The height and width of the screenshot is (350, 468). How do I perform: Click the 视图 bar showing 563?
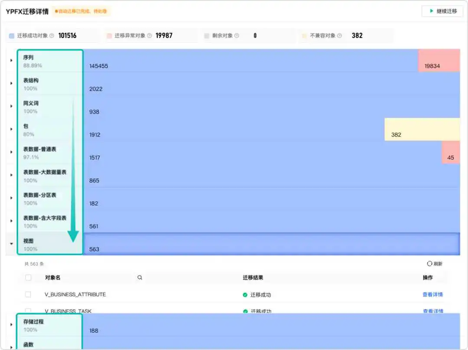pyautogui.click(x=272, y=244)
